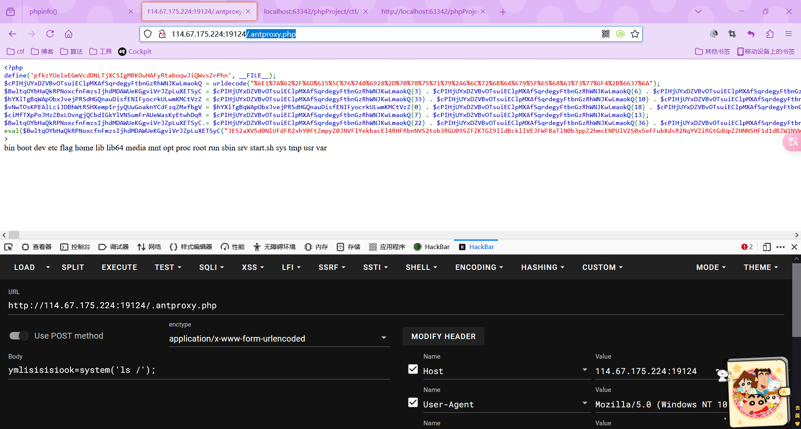The width and height of the screenshot is (801, 429).
Task: Expand the LFI menu
Action: coord(291,267)
